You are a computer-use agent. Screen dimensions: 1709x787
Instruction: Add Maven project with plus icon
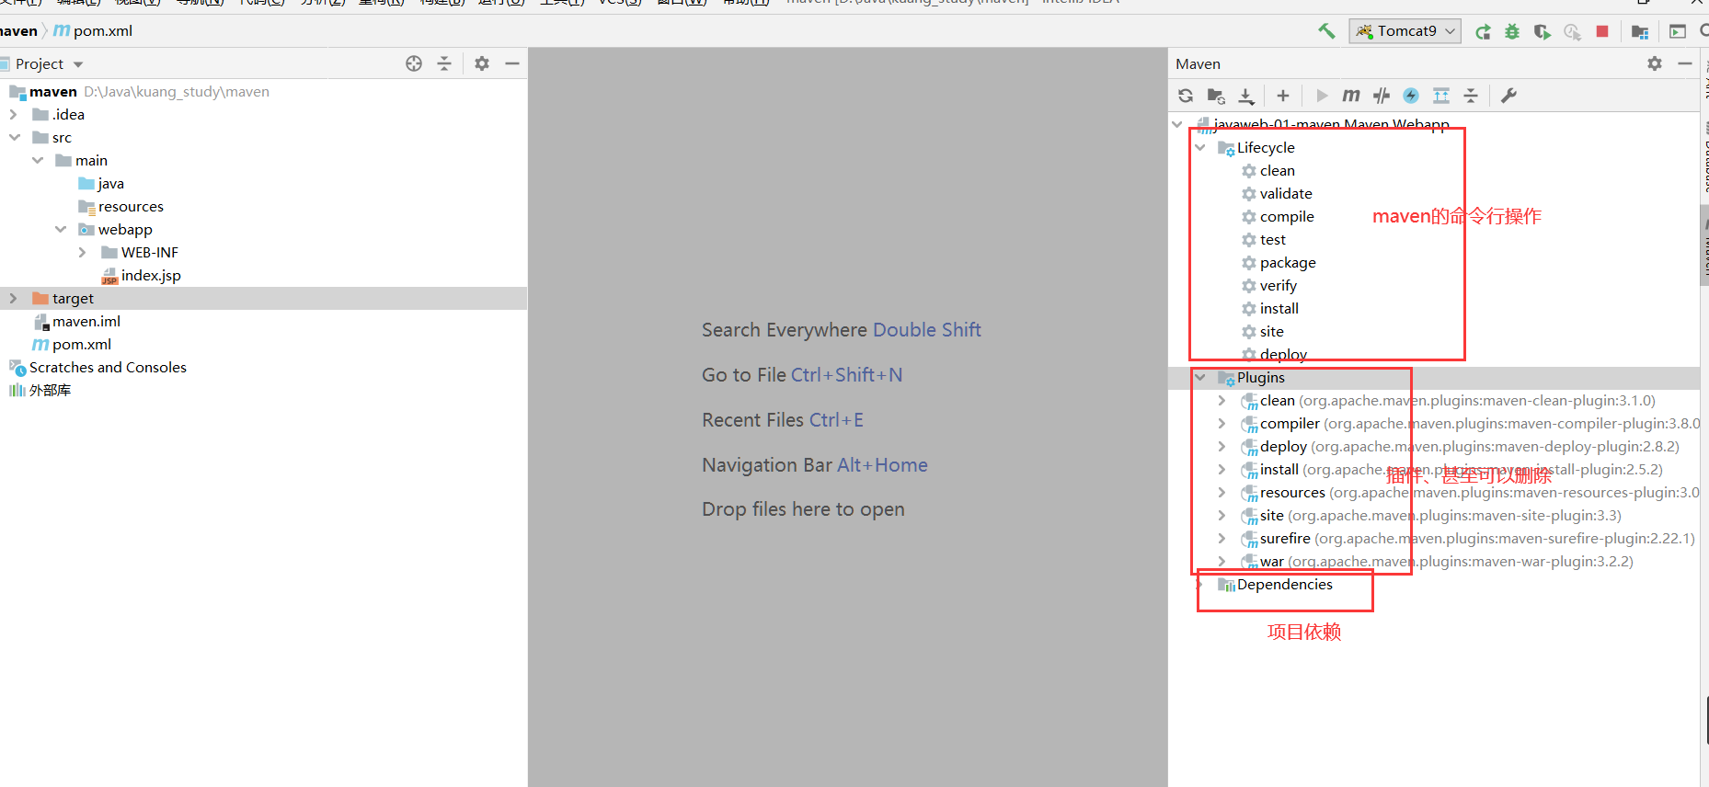(1283, 96)
